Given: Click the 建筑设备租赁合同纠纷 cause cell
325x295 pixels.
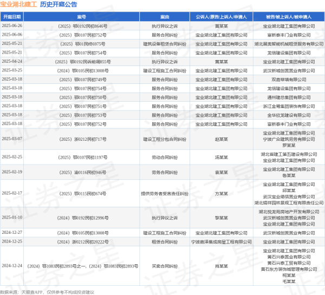Looking at the screenshot, I should tap(165, 44).
